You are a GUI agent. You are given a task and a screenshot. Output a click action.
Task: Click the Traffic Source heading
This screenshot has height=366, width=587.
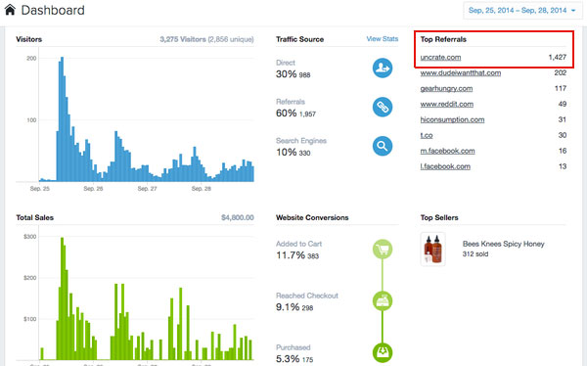click(x=300, y=39)
